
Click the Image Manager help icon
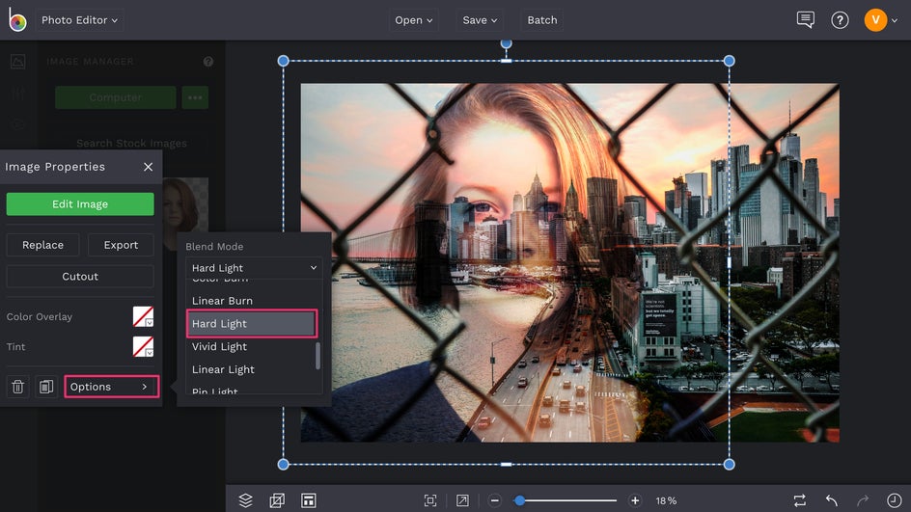[x=208, y=62]
